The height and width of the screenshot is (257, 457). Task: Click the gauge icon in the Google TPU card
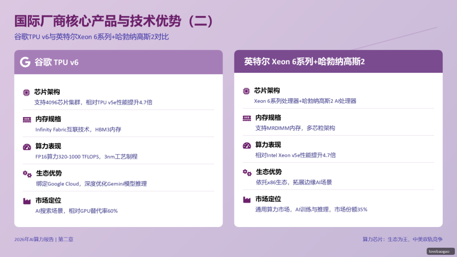click(27, 147)
